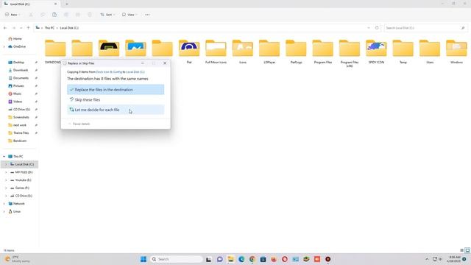Select the Program Files (x86) folder
Viewport: 471px width, 265px height.
(350, 53)
